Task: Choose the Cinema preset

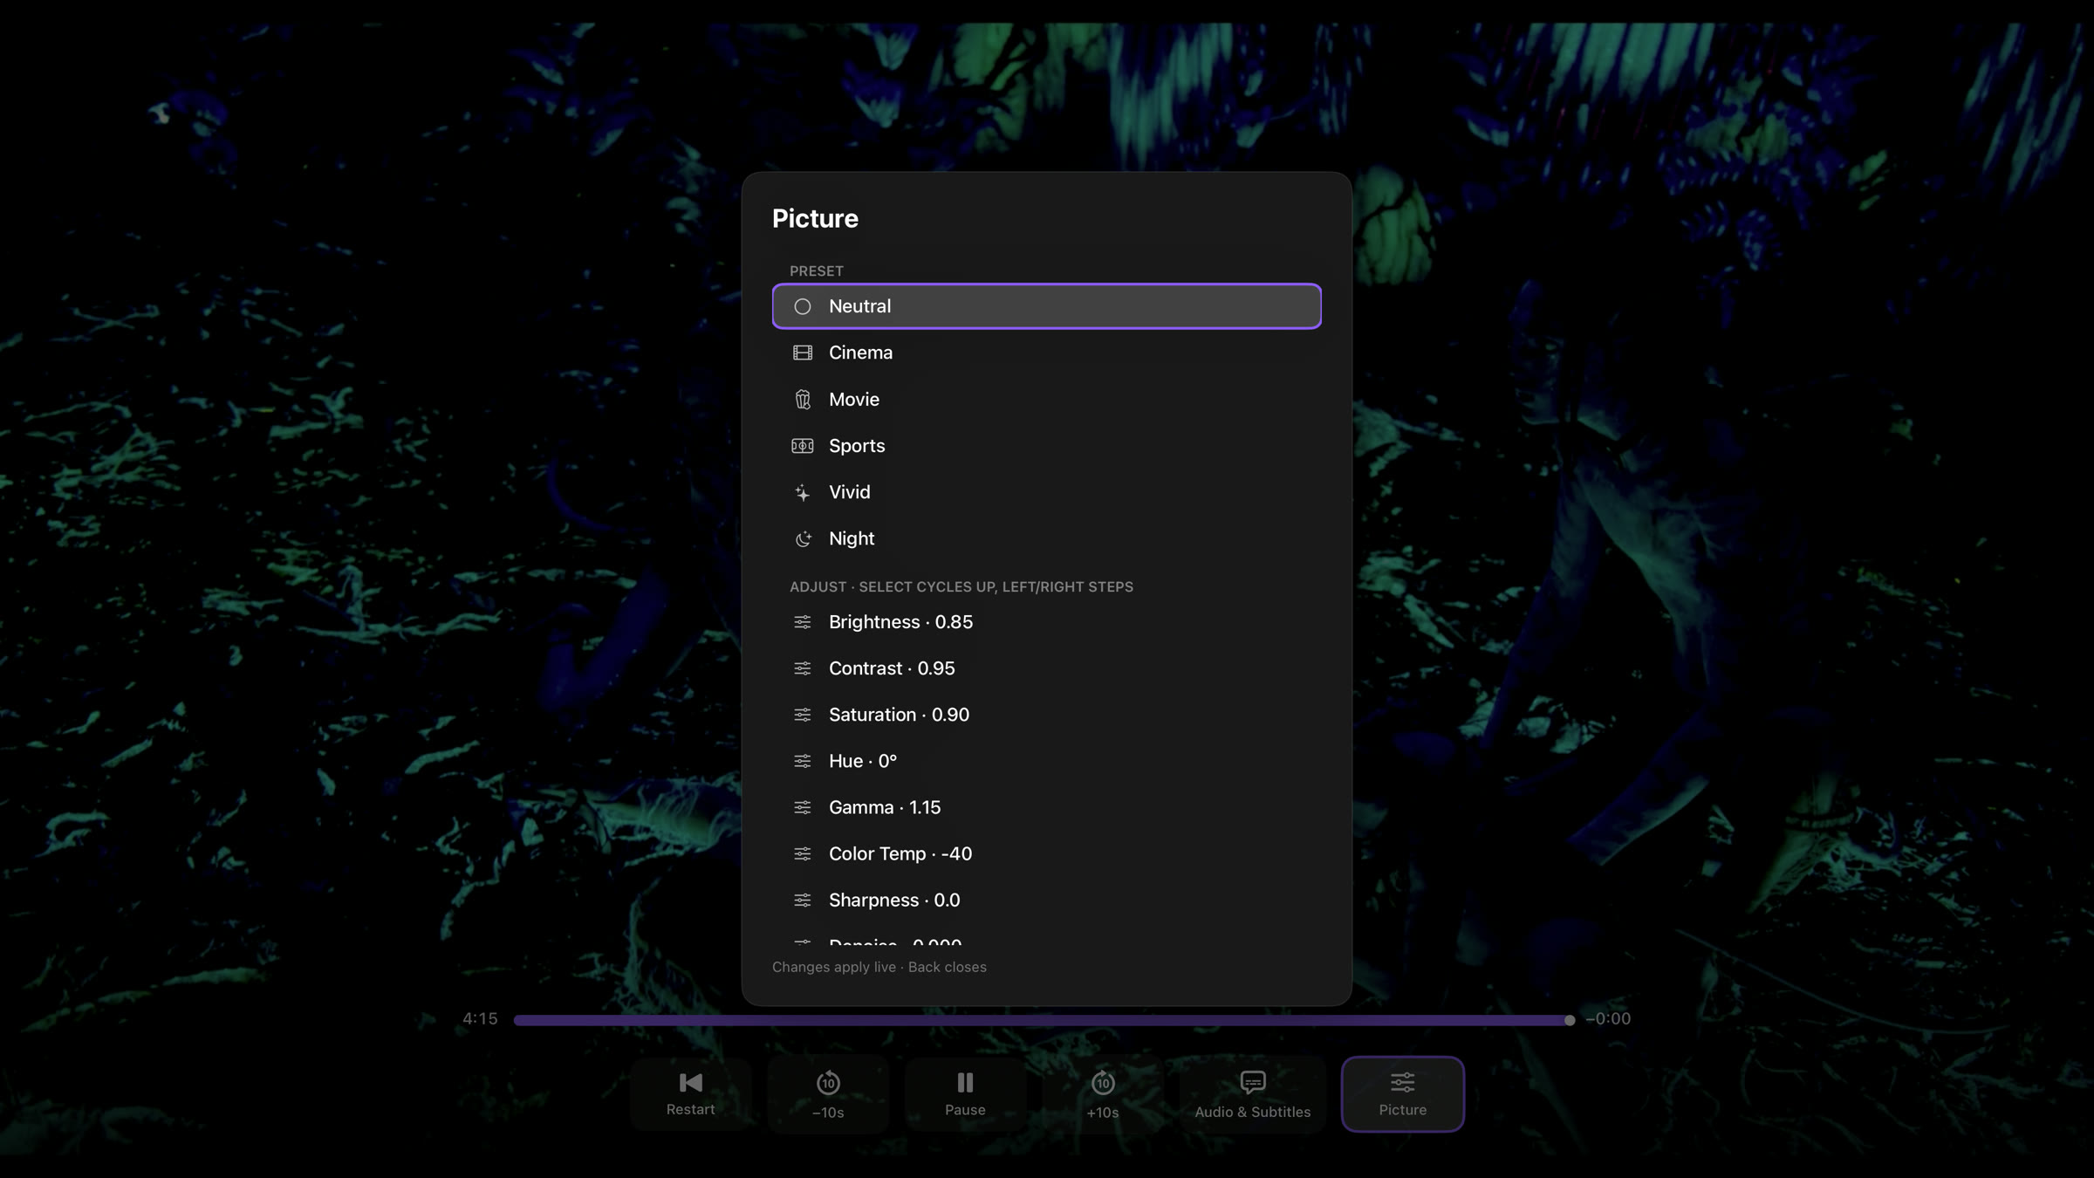Action: [1046, 353]
